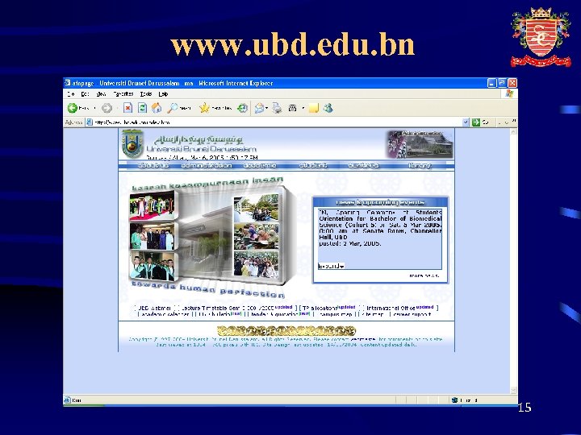The width and height of the screenshot is (581, 435).
Task: Click the Stop loading red X icon
Action: pos(127,108)
